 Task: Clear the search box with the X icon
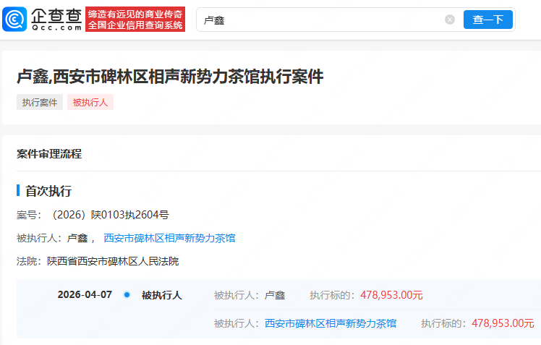(x=449, y=20)
